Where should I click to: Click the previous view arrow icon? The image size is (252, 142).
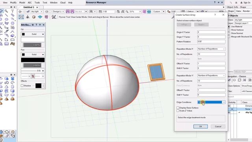[x=20, y=11]
